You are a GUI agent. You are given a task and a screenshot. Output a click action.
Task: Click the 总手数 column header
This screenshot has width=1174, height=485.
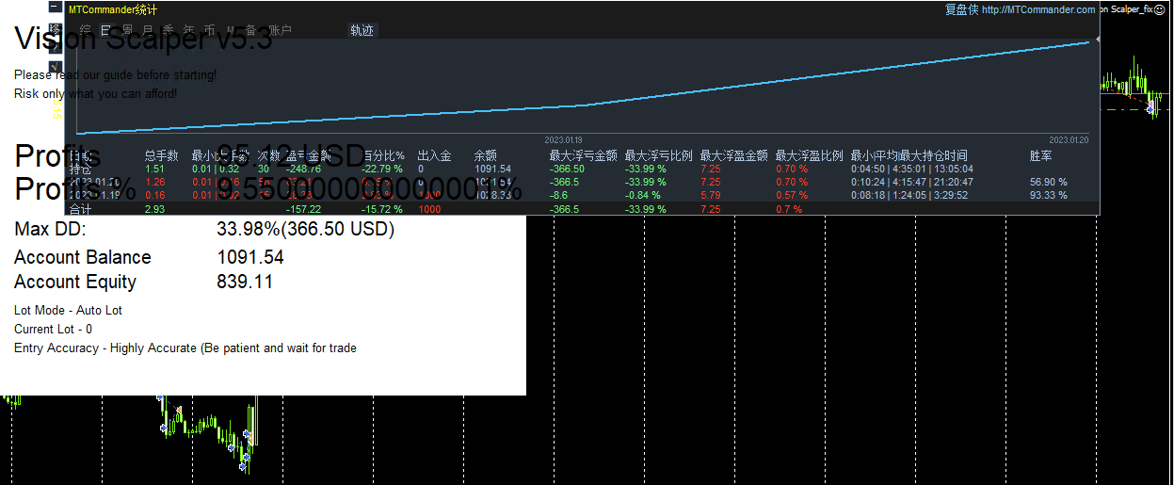point(161,155)
